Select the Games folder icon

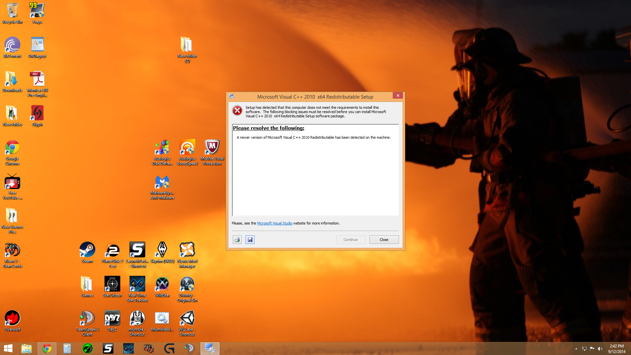87,287
